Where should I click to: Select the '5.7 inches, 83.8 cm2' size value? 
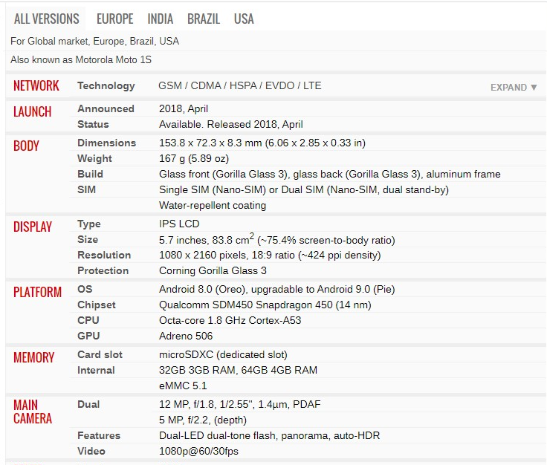coord(207,239)
